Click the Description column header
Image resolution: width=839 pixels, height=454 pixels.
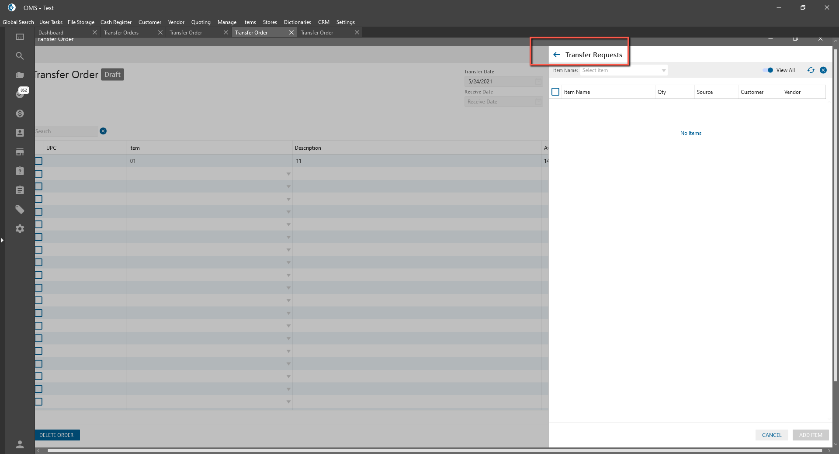417,148
